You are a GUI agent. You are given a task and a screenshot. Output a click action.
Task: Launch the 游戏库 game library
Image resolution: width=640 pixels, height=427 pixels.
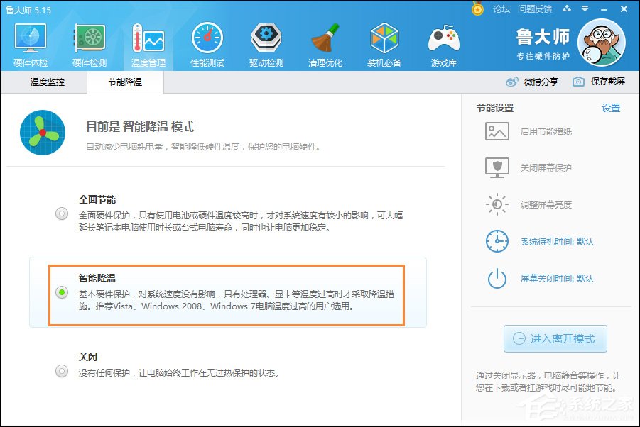pos(443,43)
